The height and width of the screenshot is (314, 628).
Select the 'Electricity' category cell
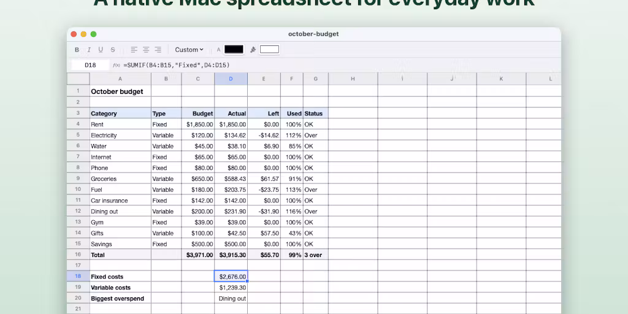pos(120,135)
